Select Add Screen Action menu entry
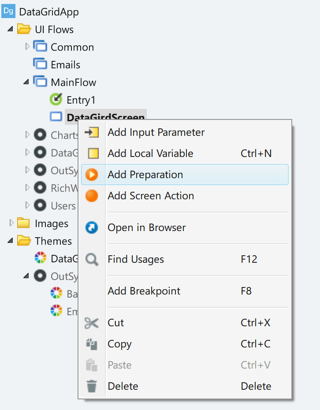 point(185,196)
